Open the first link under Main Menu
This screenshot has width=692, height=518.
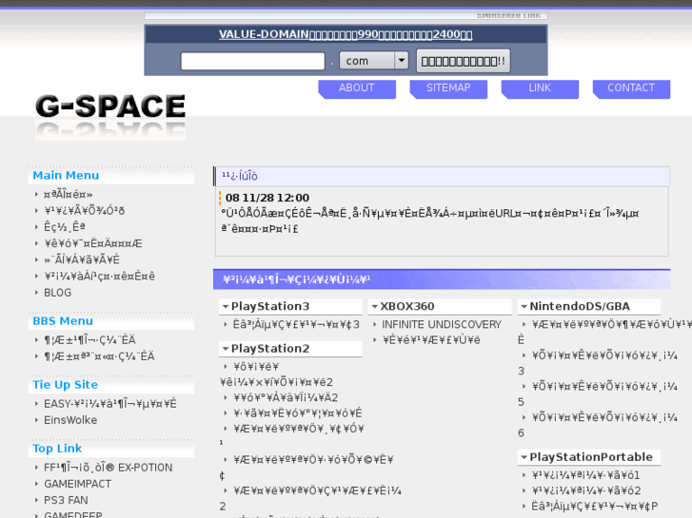(x=68, y=195)
